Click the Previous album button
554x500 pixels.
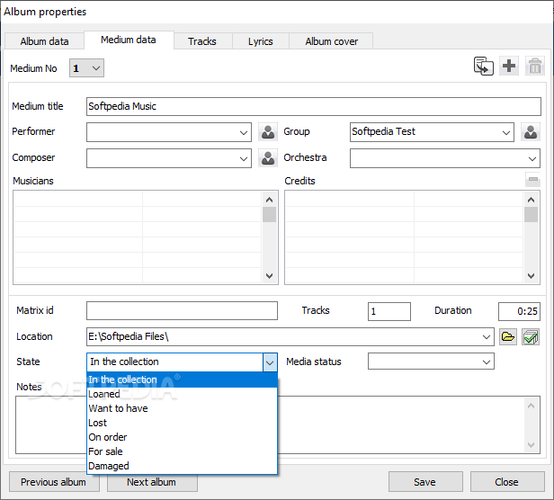[x=54, y=482]
